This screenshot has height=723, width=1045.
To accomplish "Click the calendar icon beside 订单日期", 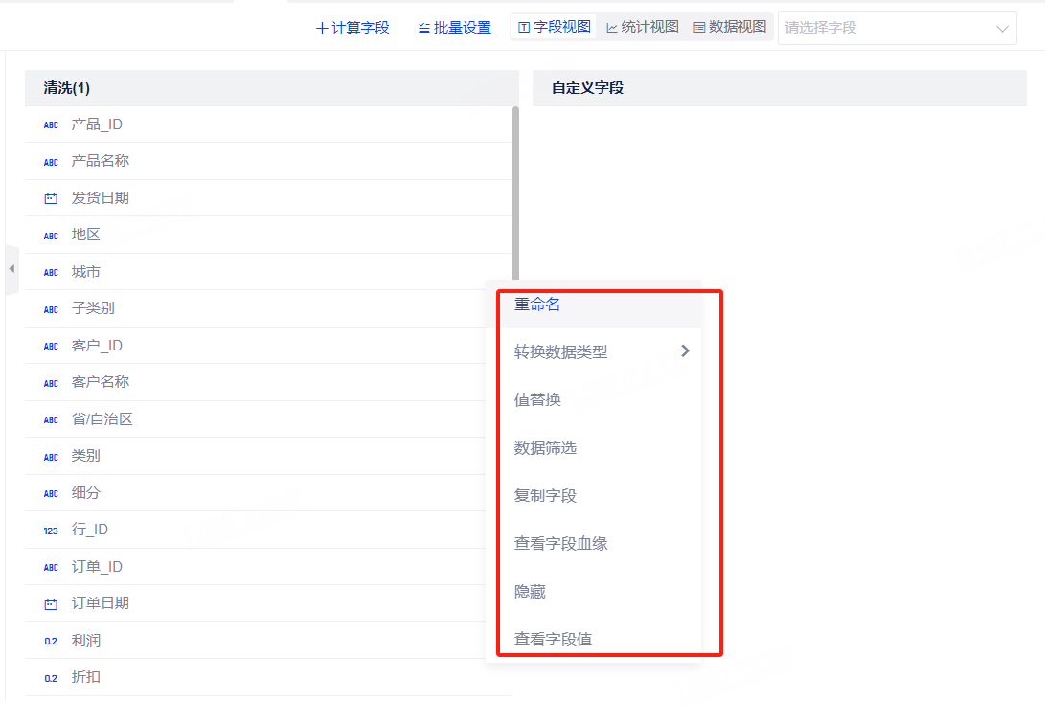I will (51, 604).
